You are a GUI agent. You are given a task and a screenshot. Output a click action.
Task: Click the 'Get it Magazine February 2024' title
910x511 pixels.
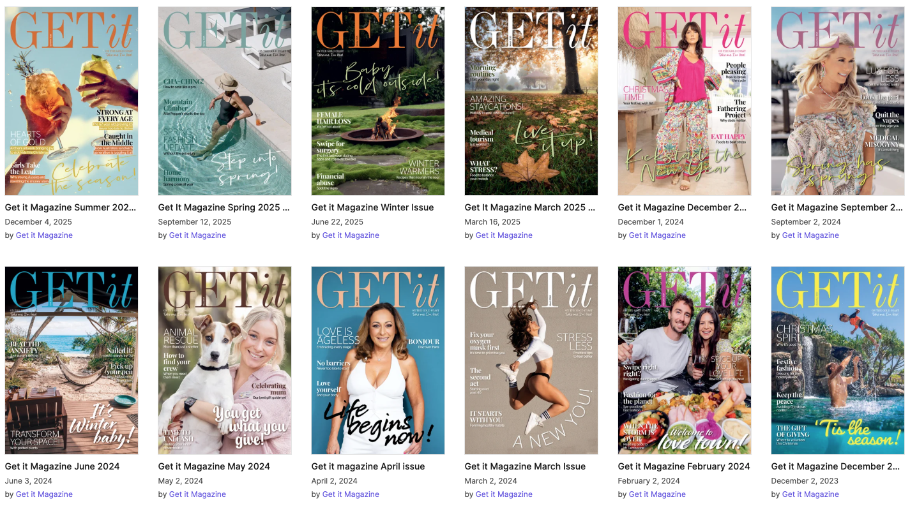click(x=684, y=466)
